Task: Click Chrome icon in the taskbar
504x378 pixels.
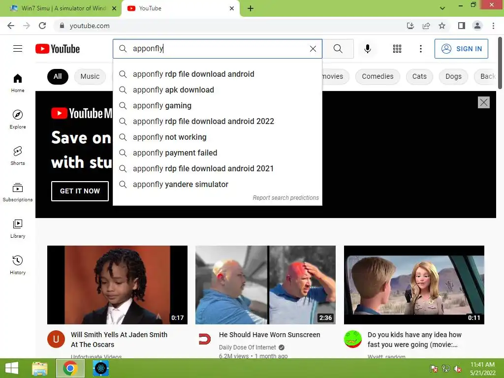Action: click(70, 368)
